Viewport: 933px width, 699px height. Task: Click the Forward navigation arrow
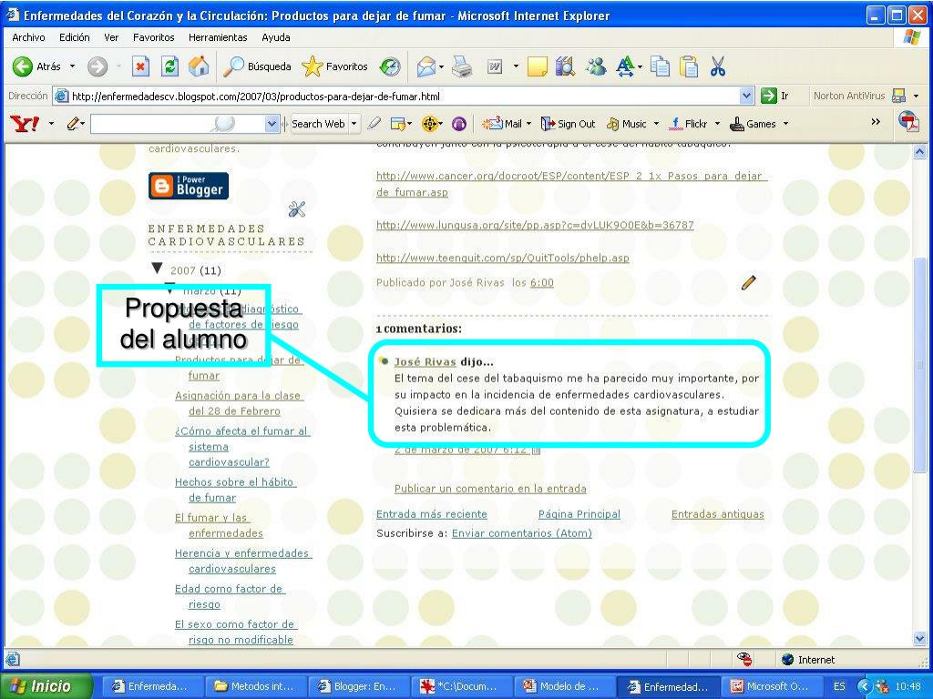coord(97,66)
